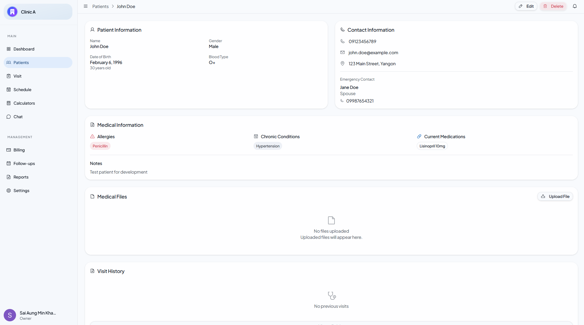The image size is (584, 325).
Task: Click the user avatar S circle
Action: 10,315
